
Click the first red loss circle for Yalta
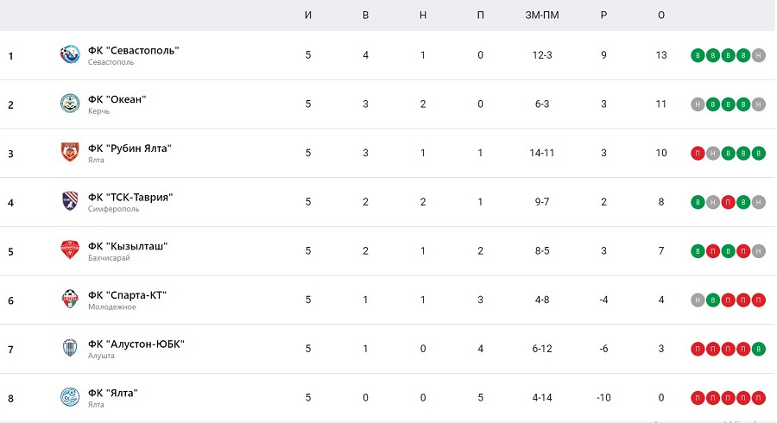(698, 398)
